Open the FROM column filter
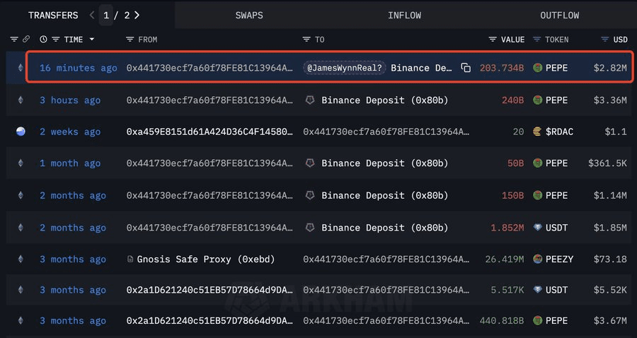637x338 pixels. point(130,40)
